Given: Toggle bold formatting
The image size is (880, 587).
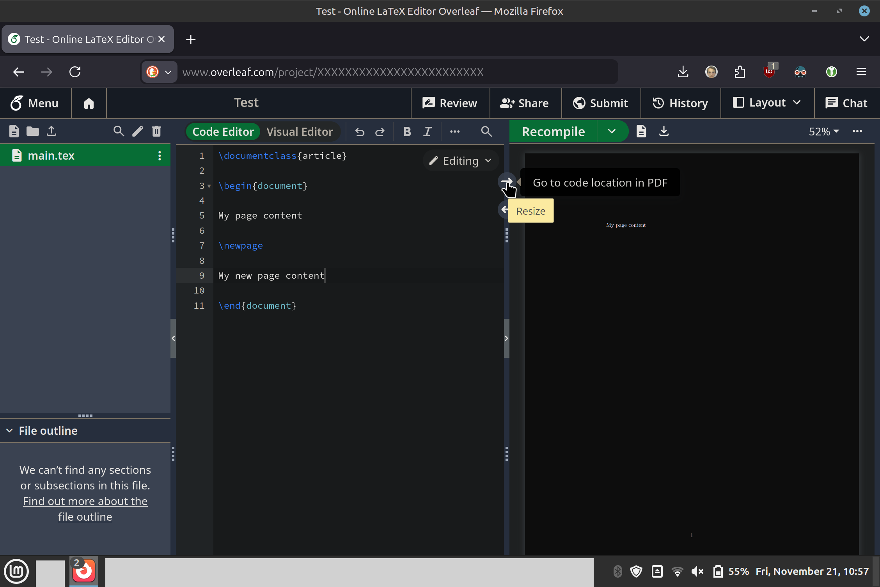Looking at the screenshot, I should click(x=407, y=132).
